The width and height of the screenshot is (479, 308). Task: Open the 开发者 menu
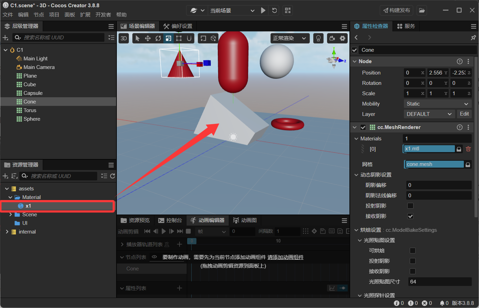pyautogui.click(x=103, y=14)
